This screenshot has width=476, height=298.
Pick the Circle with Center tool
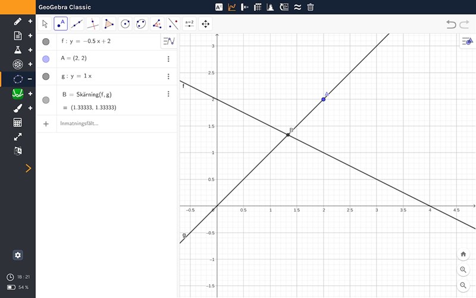click(x=125, y=24)
